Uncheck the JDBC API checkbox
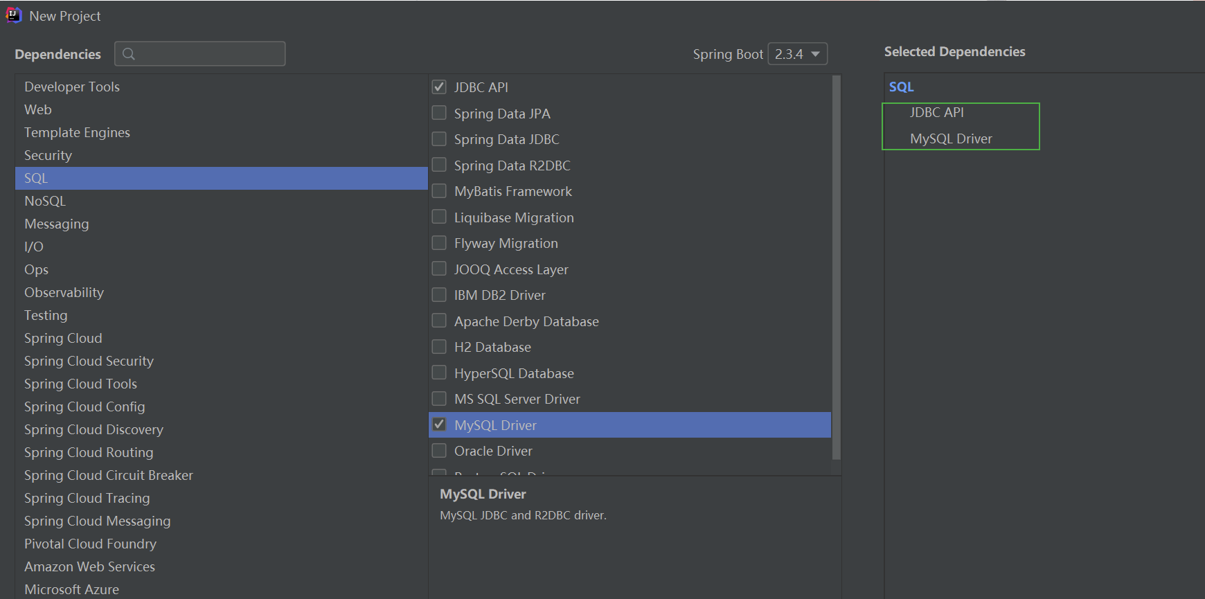 tap(439, 87)
